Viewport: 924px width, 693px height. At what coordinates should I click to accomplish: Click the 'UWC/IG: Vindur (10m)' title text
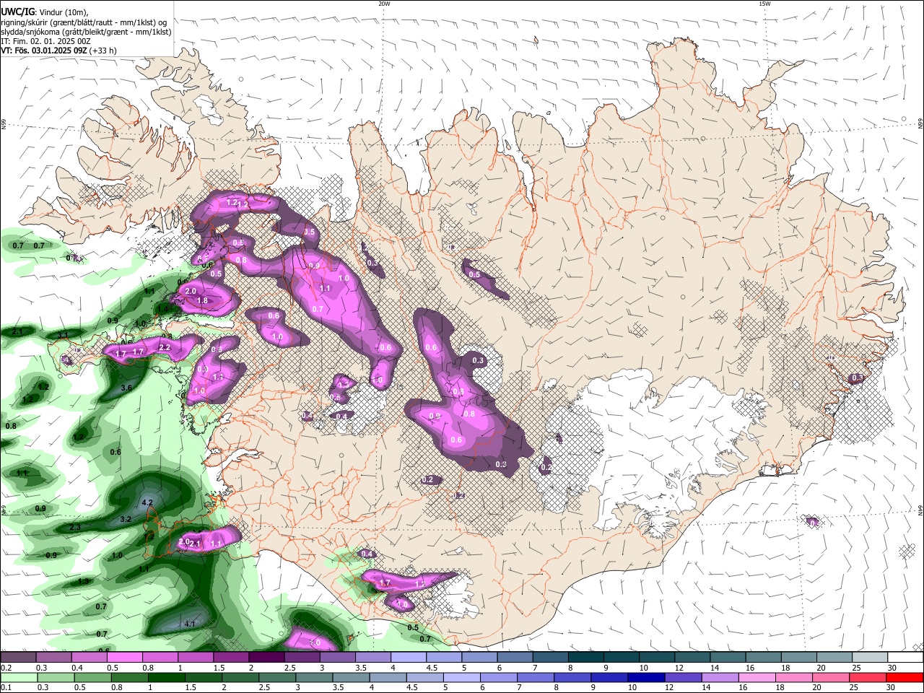click(x=43, y=12)
